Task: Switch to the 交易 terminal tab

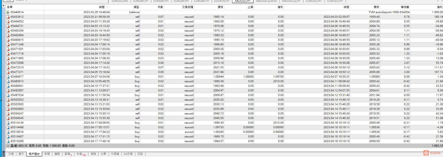Action: tap(11, 154)
